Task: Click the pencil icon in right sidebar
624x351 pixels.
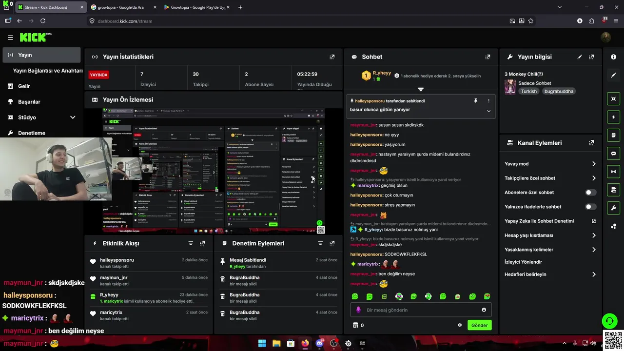Action: click(x=613, y=75)
